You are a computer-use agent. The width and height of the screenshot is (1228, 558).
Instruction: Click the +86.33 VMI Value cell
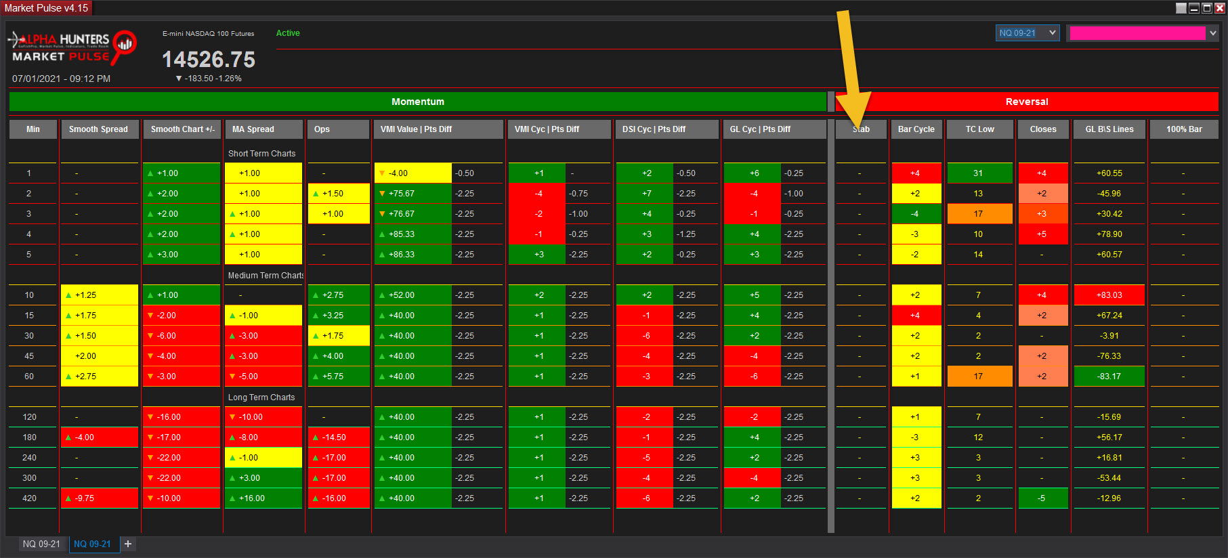412,255
